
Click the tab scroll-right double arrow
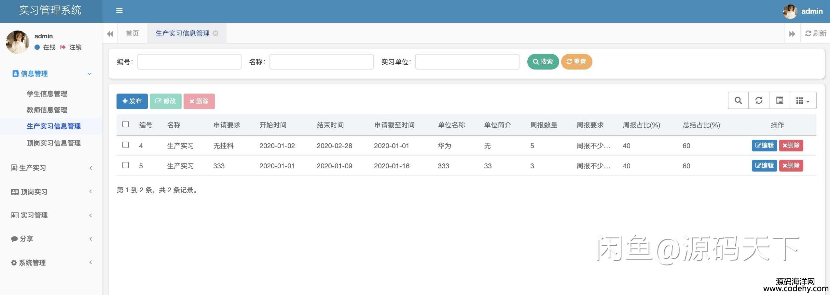(792, 34)
